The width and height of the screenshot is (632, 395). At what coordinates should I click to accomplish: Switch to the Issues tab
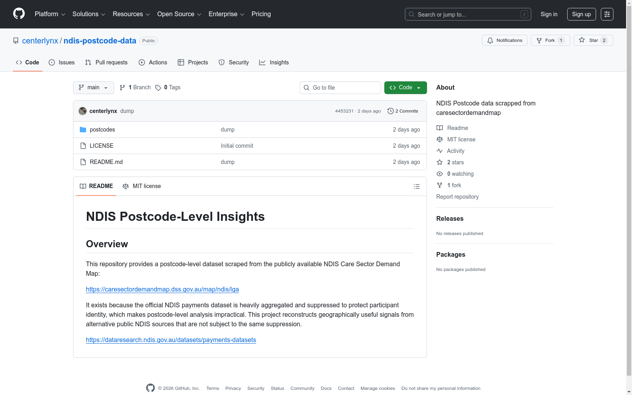pyautogui.click(x=62, y=62)
